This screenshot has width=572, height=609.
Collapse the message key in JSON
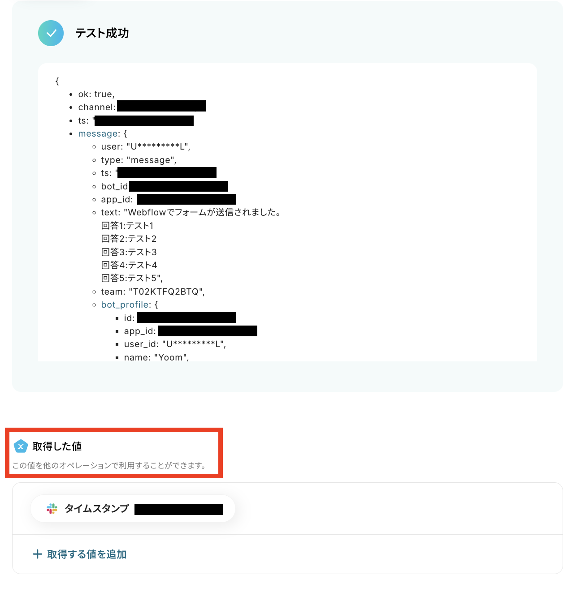tap(98, 133)
